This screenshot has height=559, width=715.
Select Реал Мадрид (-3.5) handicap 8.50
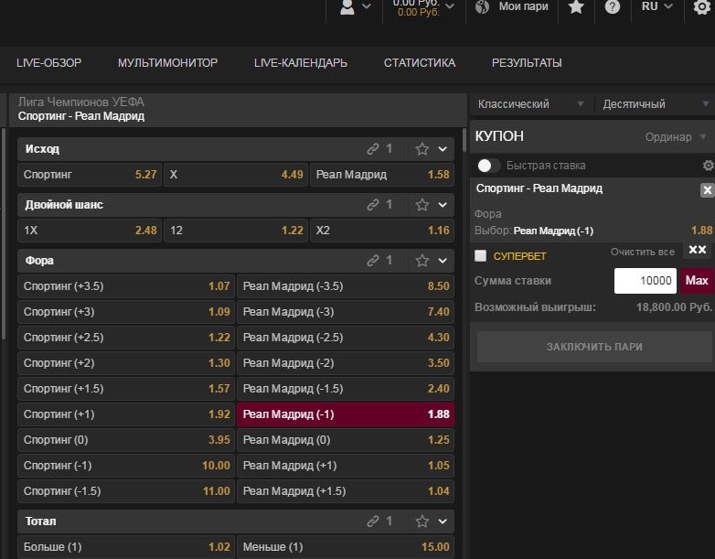pos(346,286)
